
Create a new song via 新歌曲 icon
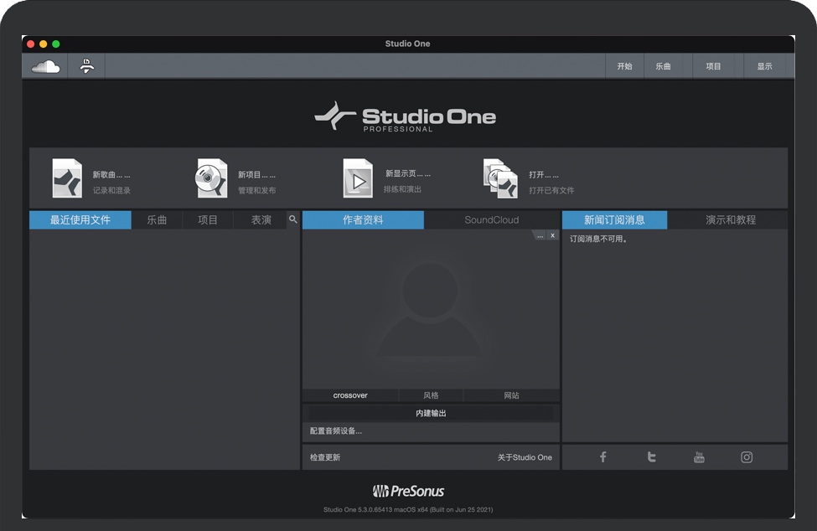67,178
